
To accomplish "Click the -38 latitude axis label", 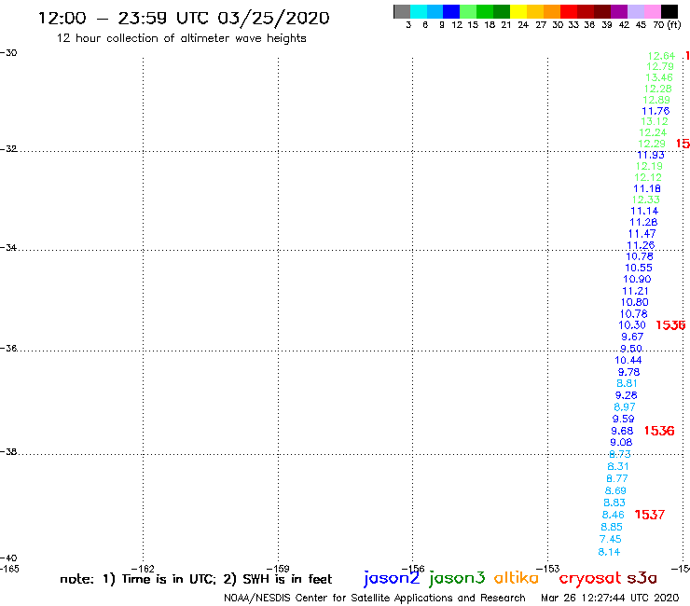I will pos(8,452).
